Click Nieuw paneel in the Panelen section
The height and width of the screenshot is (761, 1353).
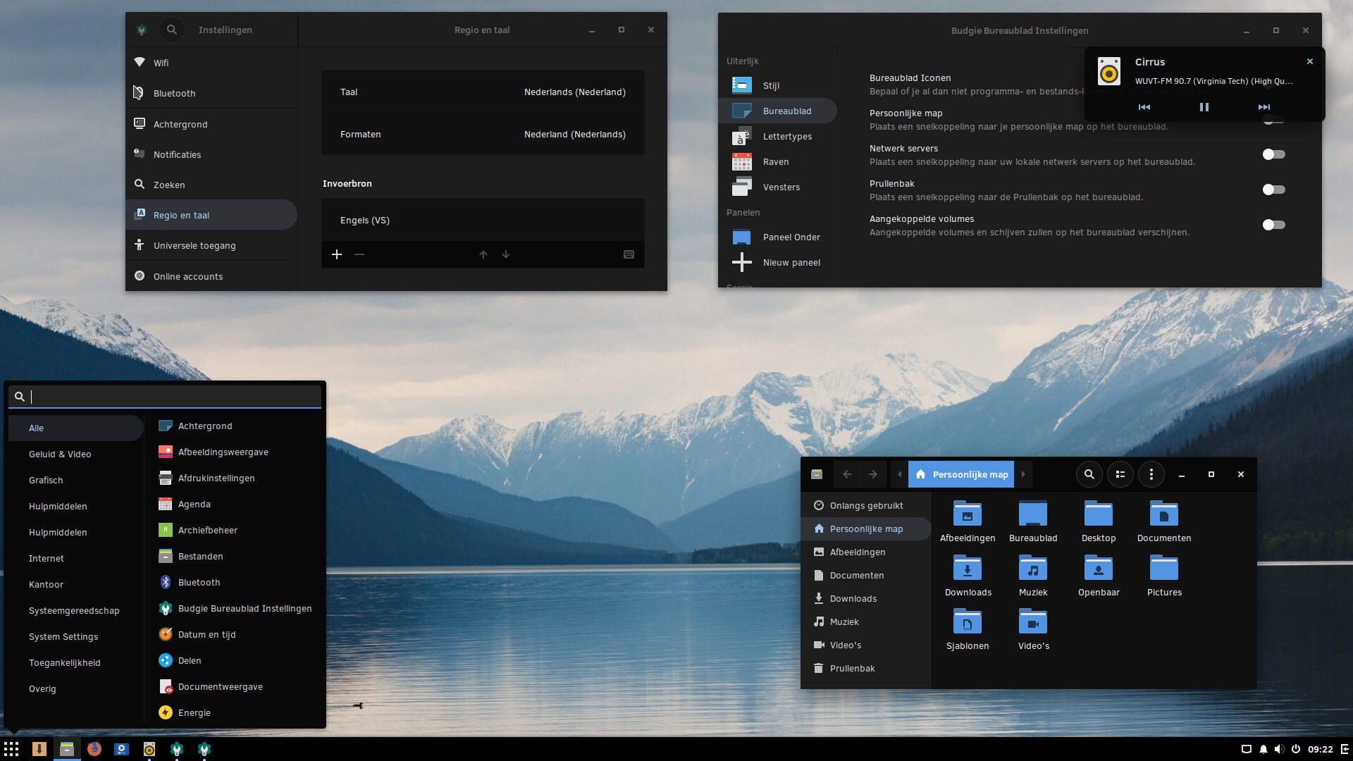click(791, 262)
